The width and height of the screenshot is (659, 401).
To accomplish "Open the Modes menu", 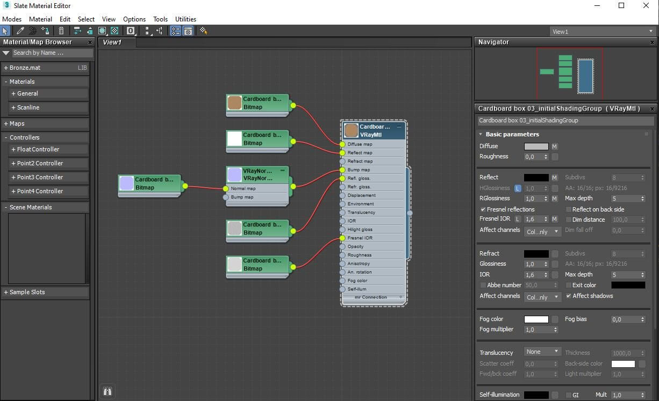I will click(x=12, y=19).
